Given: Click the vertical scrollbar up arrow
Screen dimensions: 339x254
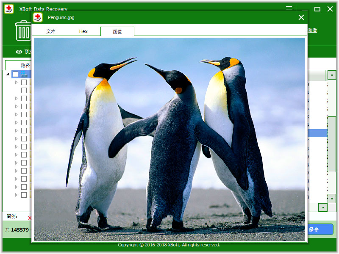Looking at the screenshot, I should pos(332,75).
